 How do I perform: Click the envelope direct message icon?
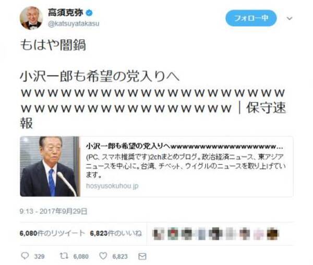[142, 257]
